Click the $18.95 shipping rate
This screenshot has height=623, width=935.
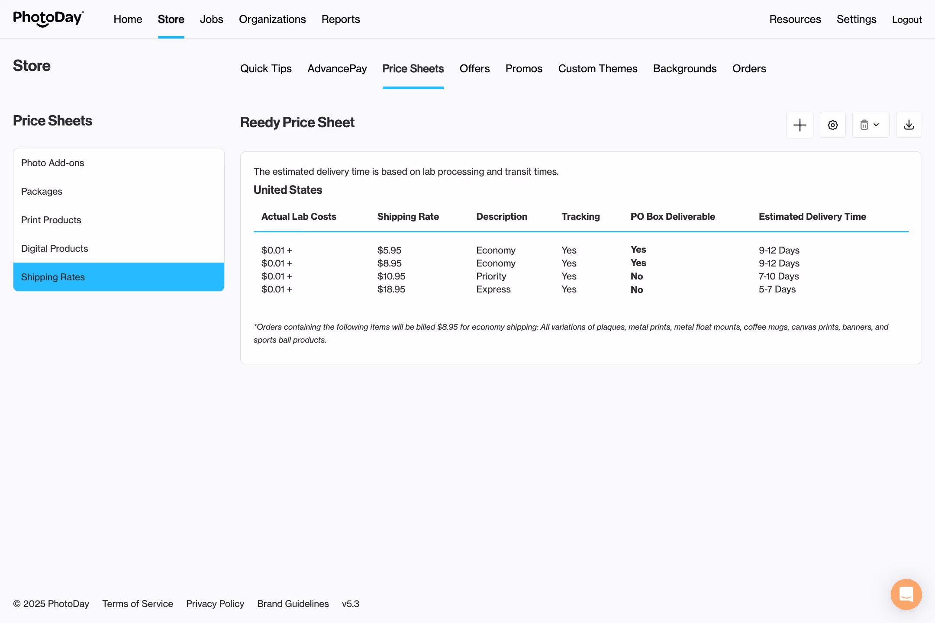coord(391,289)
